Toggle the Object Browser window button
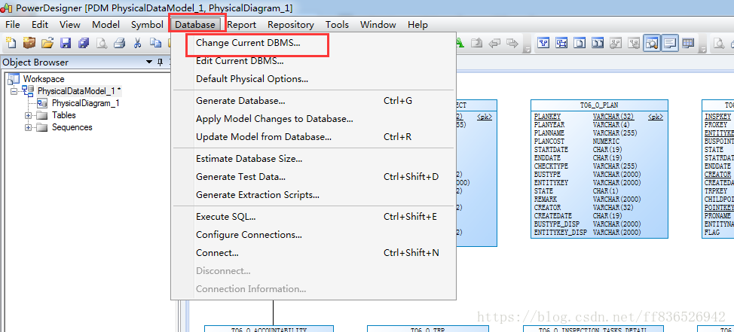Image resolution: width=734 pixels, height=332 pixels. pyautogui.click(x=652, y=43)
